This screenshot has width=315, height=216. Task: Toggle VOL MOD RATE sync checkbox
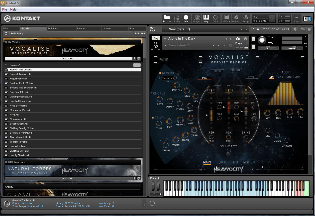pyautogui.click(x=229, y=155)
